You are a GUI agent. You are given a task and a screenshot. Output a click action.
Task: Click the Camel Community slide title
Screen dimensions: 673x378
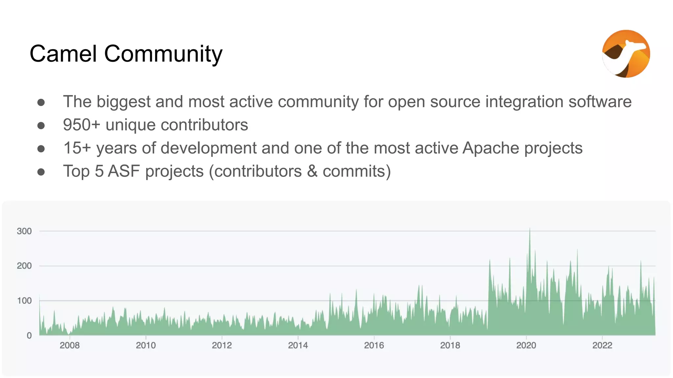(x=126, y=53)
